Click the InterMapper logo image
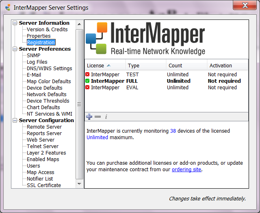Screen dimensions: 260x213 pos(145,39)
